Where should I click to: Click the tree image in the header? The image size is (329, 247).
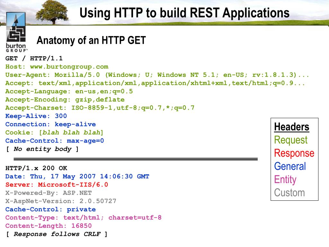tap(52, 12)
